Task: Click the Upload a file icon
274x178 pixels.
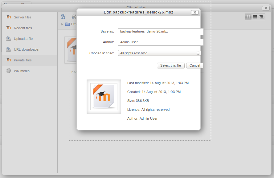Action: (x=8, y=38)
